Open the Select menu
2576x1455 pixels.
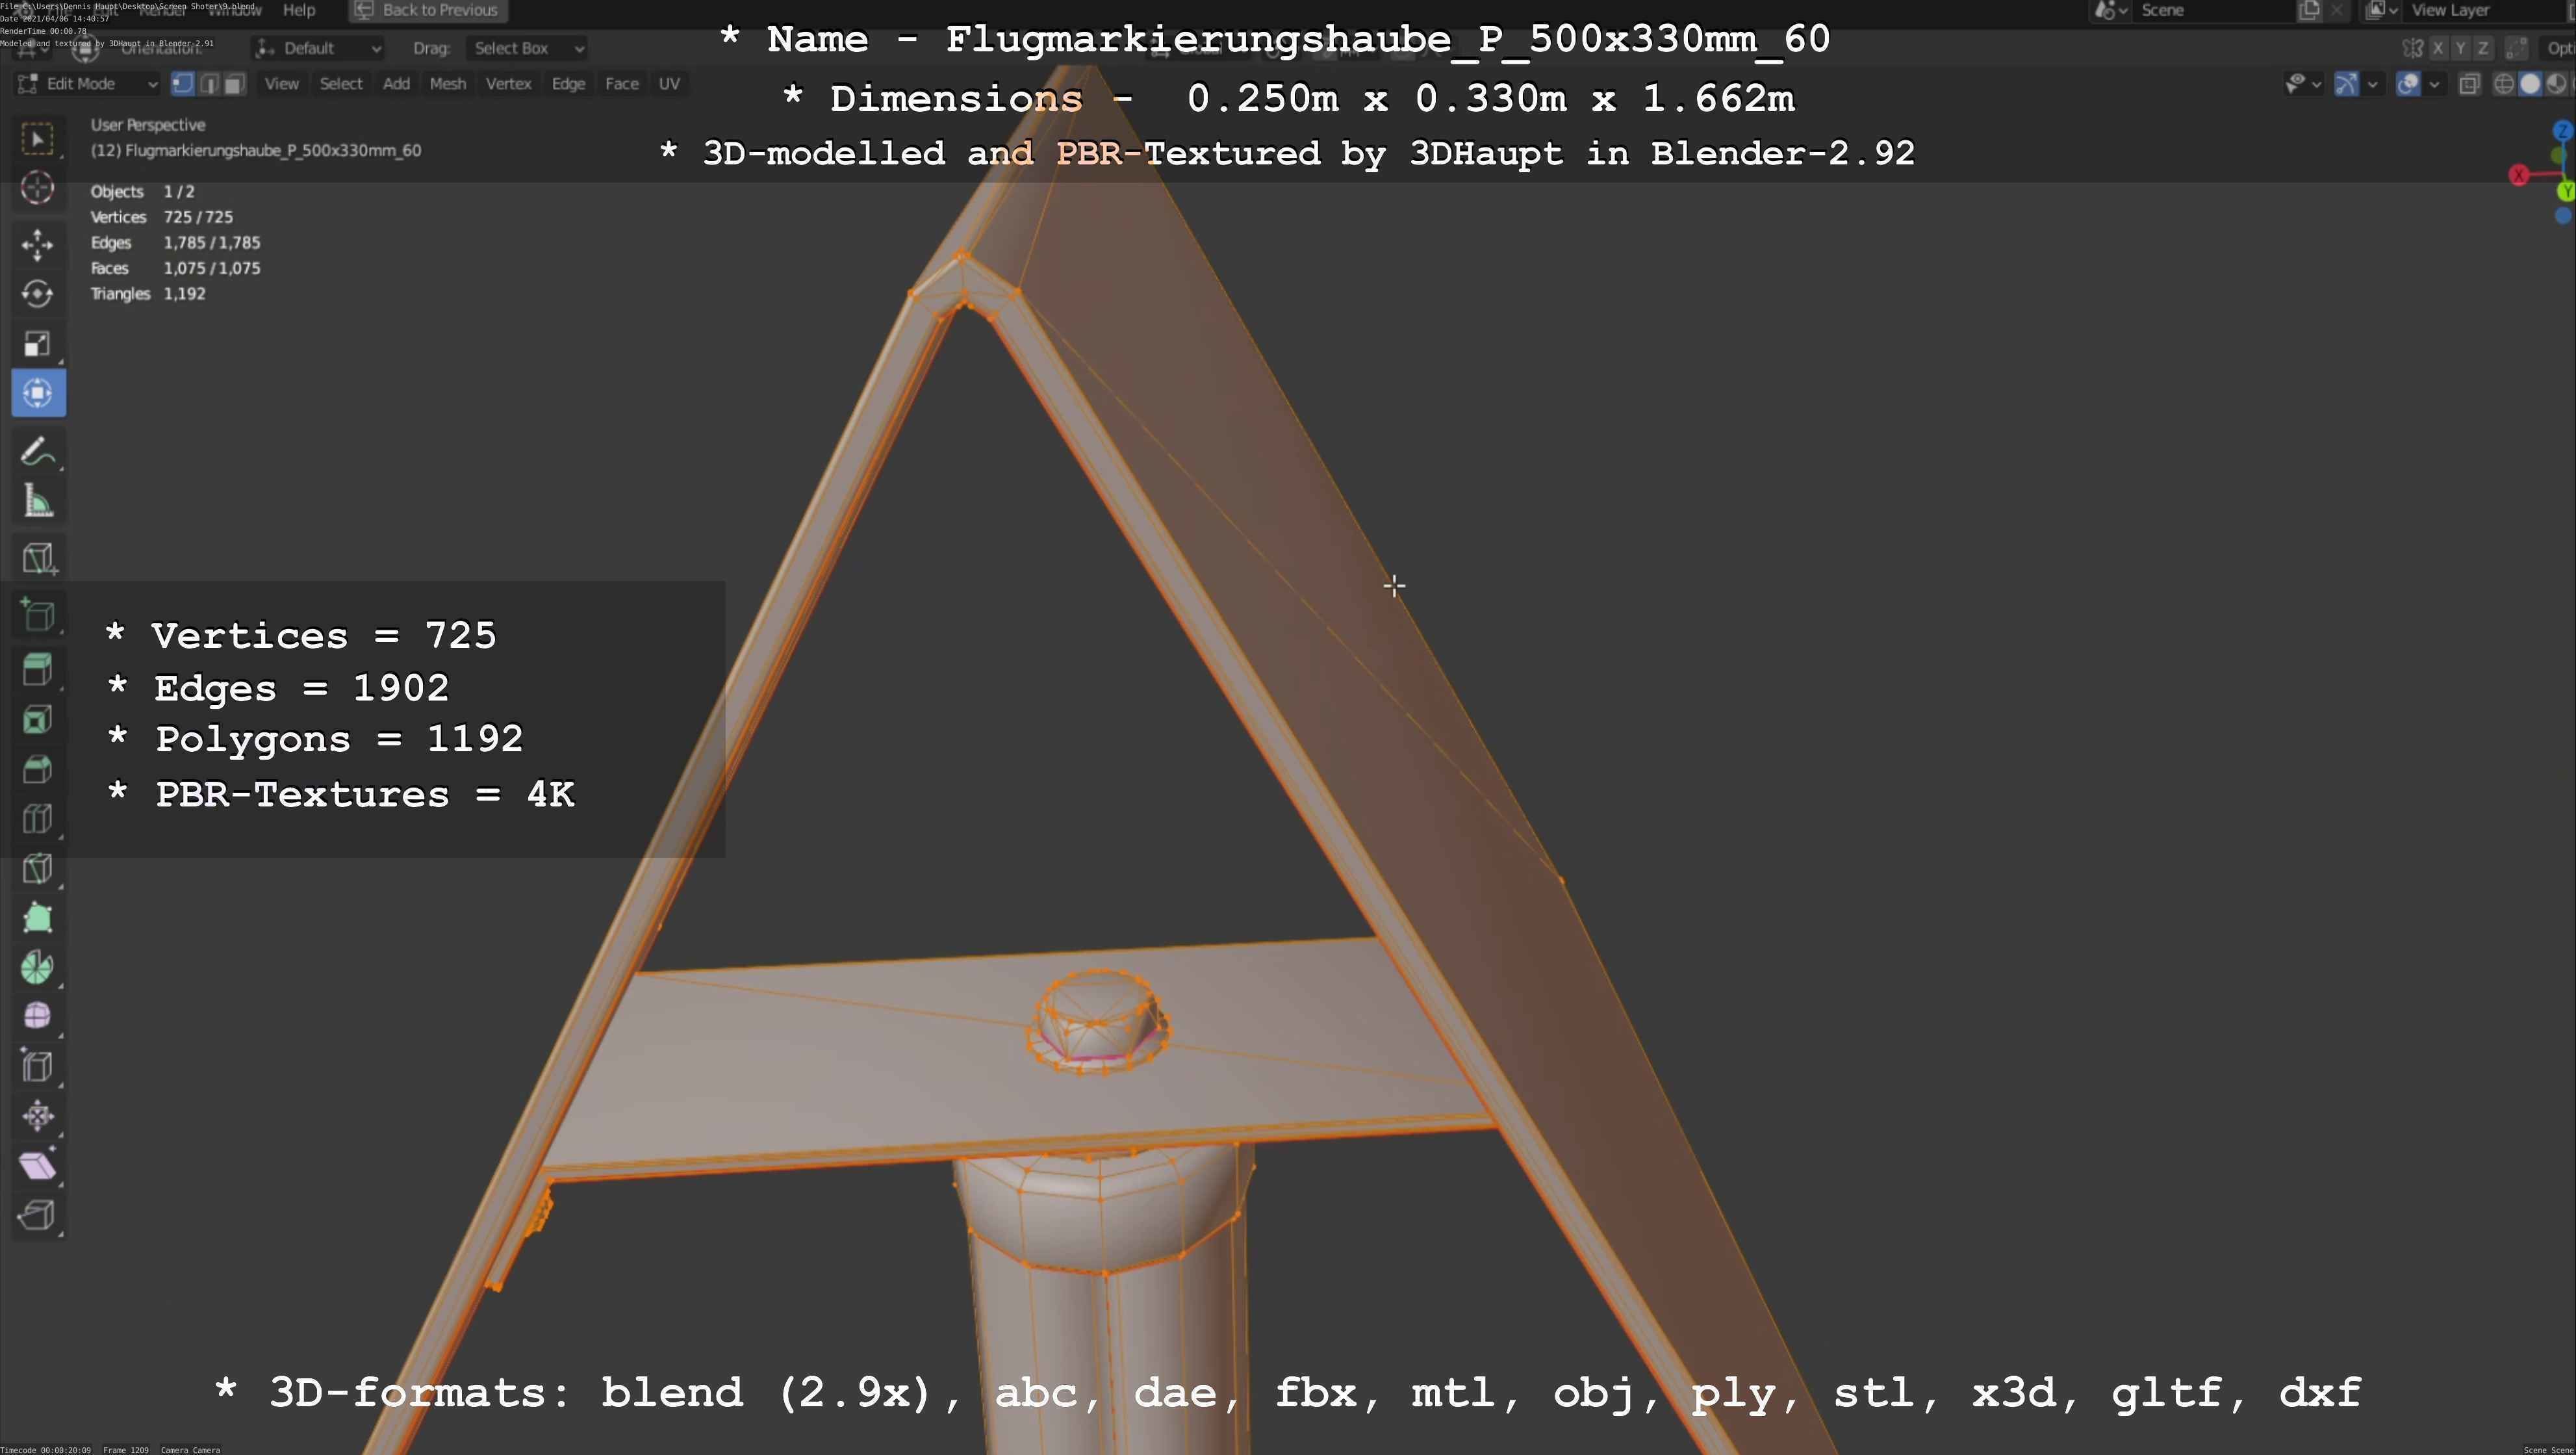[x=341, y=84]
